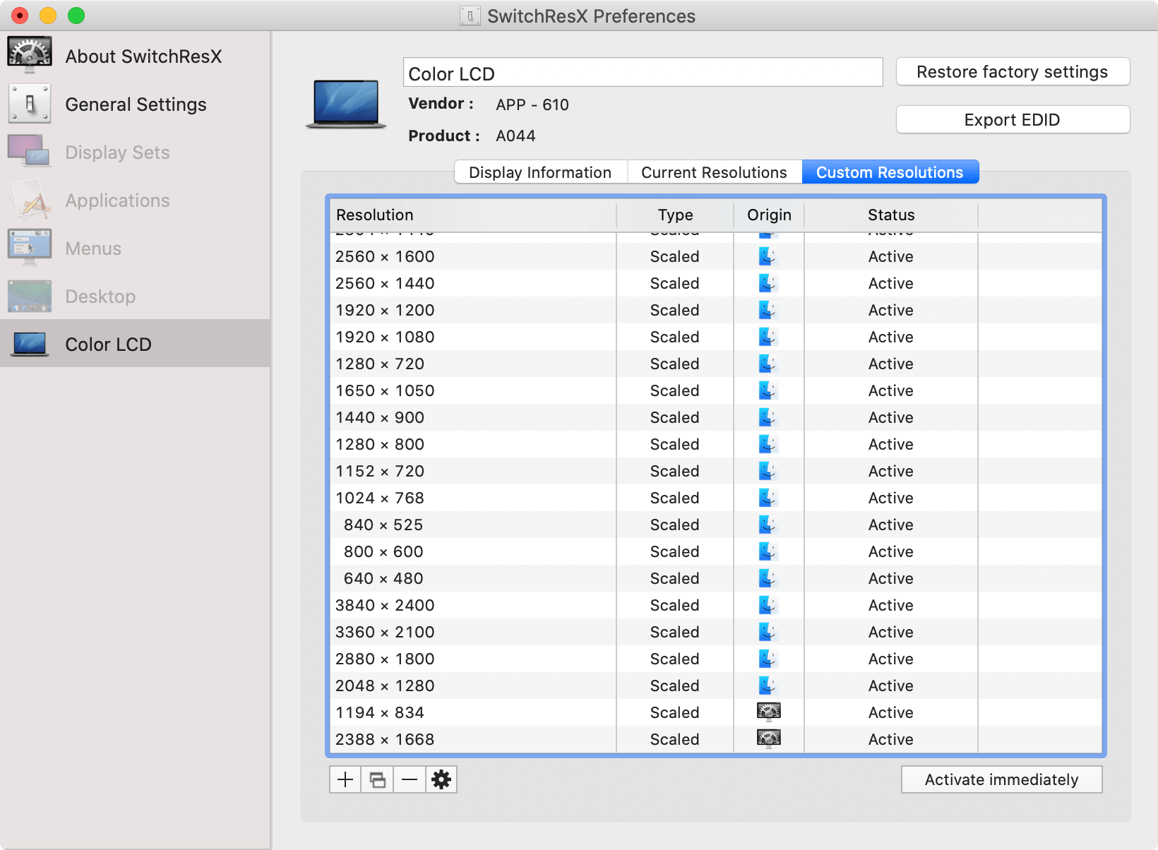The image size is (1158, 850).
Task: Select the 840 × 525 resolution row
Action: click(716, 525)
